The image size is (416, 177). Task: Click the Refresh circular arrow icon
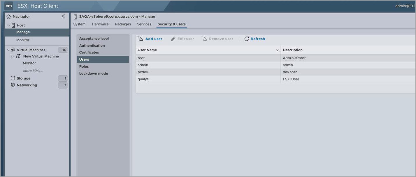(247, 39)
